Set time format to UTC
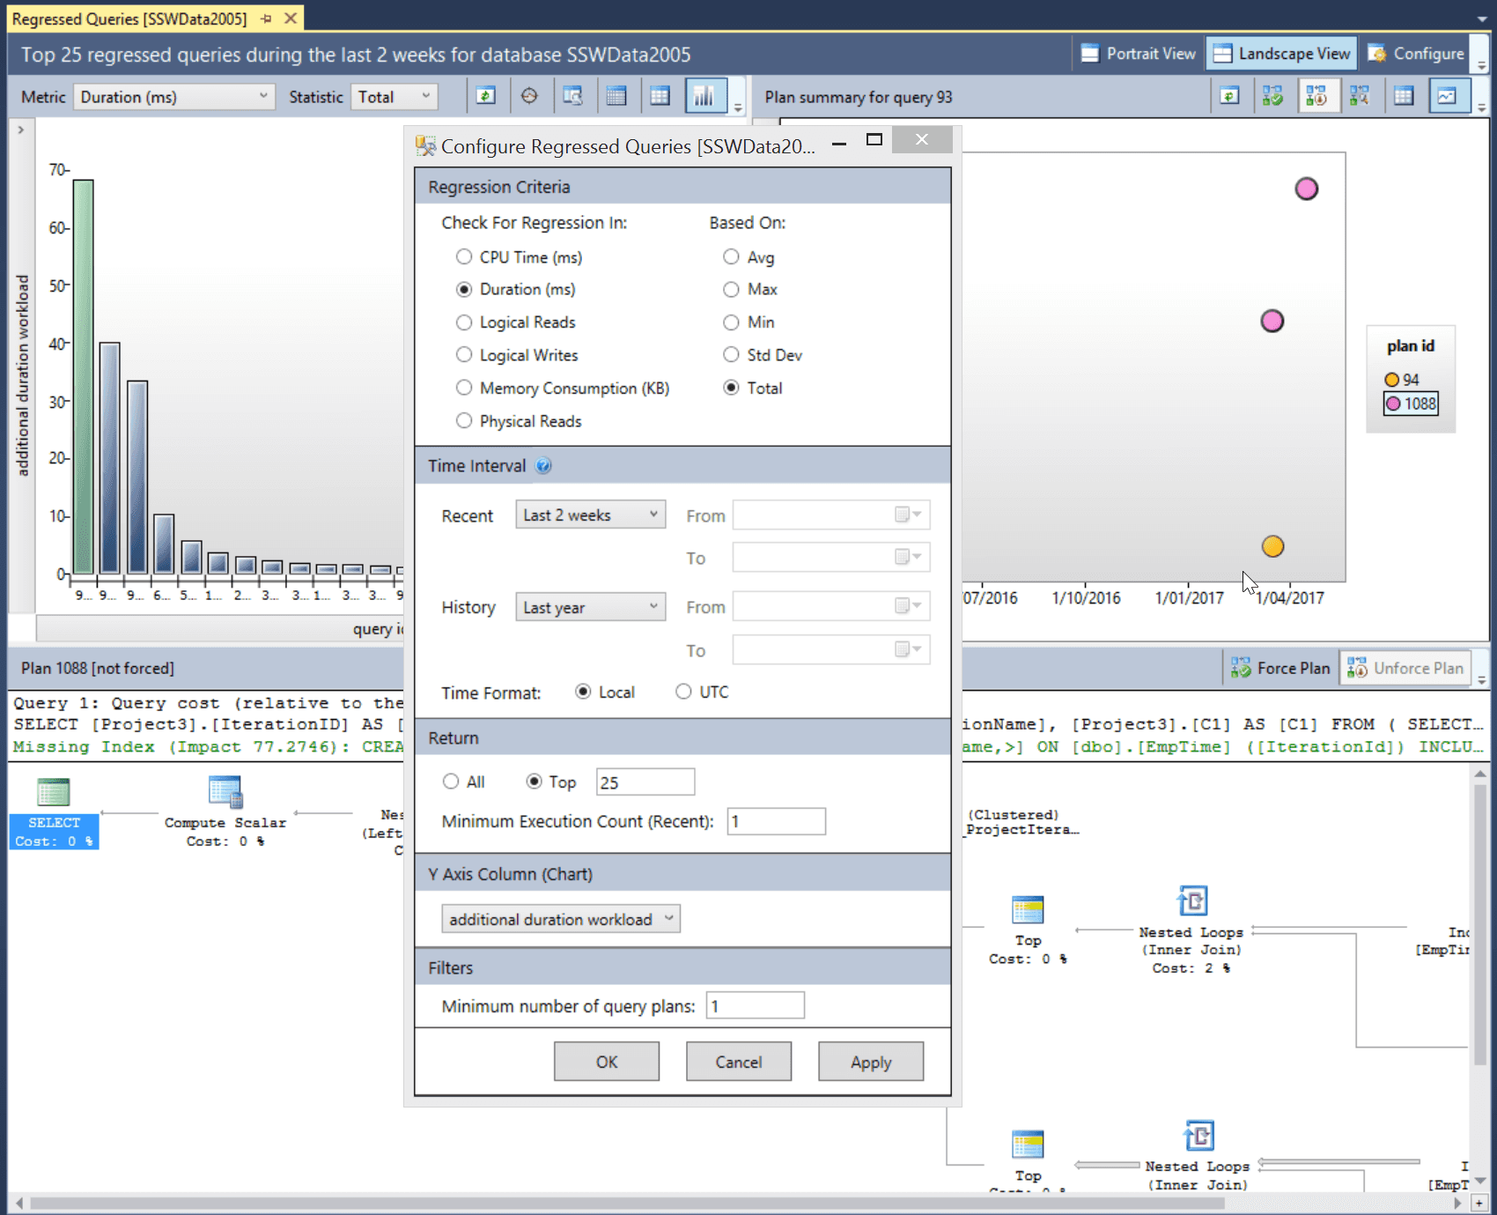This screenshot has height=1215, width=1497. point(683,692)
